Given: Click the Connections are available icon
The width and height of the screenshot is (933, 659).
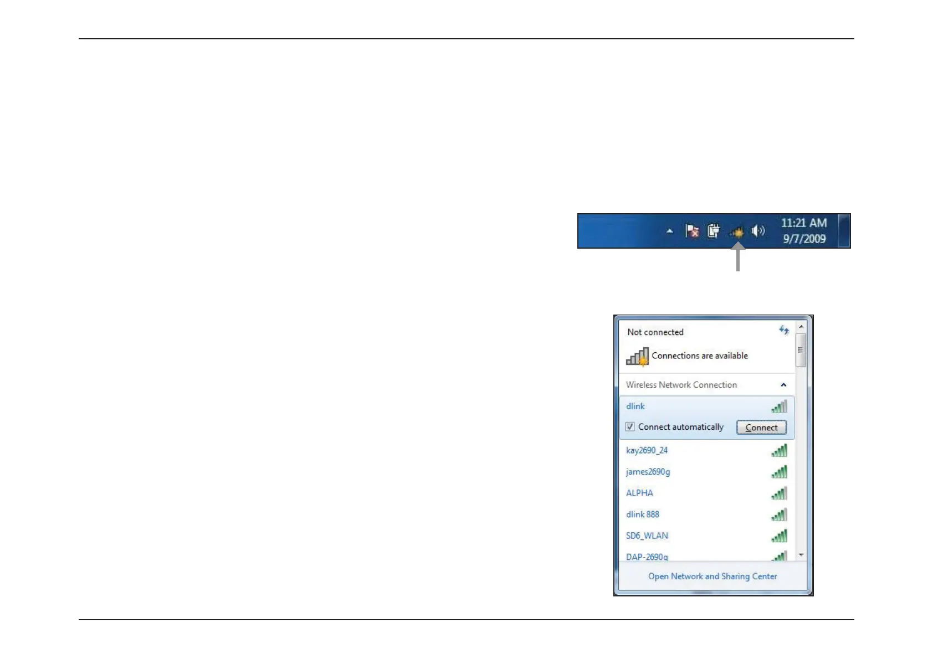Looking at the screenshot, I should pos(637,357).
